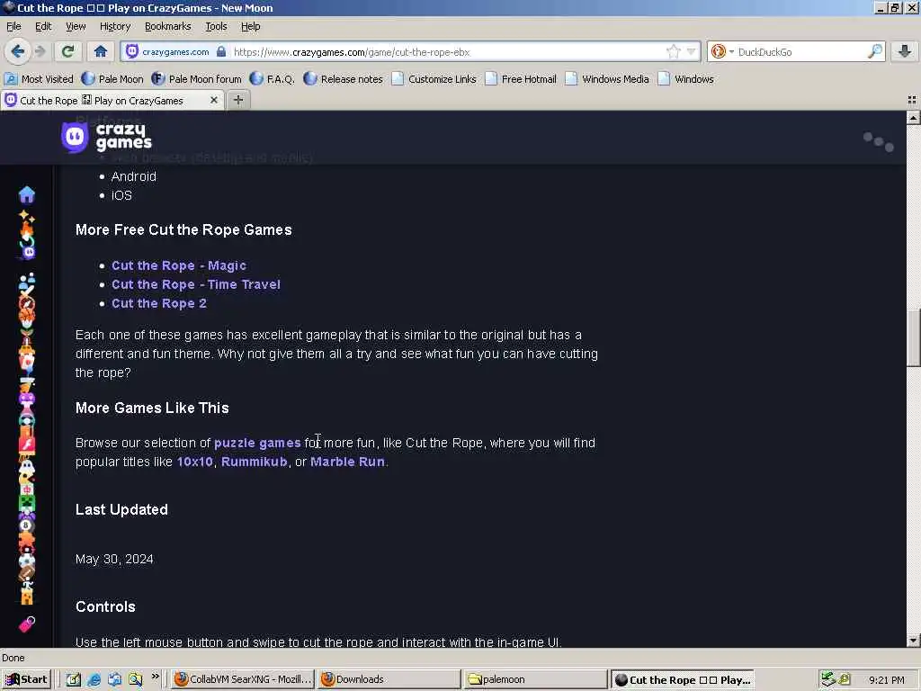The width and height of the screenshot is (921, 691).
Task: Click the search magnifier icon
Action: pyautogui.click(x=874, y=51)
